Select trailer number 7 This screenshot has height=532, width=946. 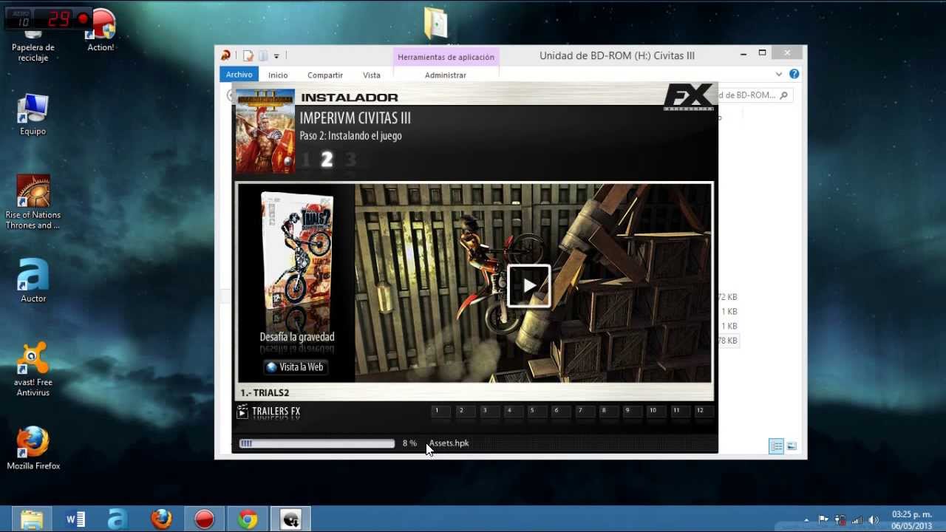tap(584, 412)
